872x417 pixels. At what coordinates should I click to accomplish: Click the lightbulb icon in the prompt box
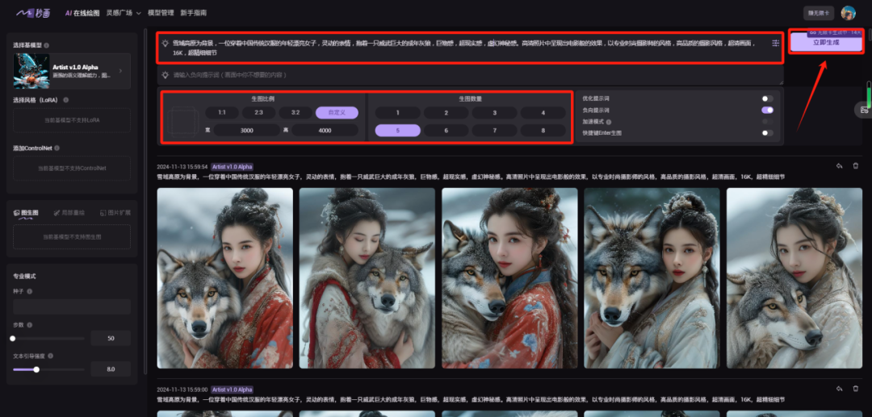pos(166,43)
